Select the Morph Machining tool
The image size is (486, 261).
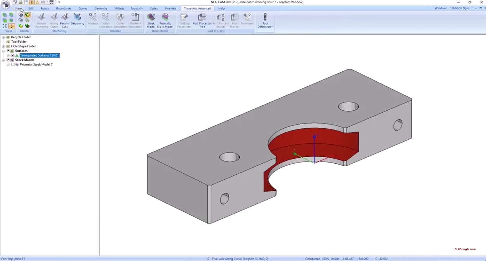(41, 20)
